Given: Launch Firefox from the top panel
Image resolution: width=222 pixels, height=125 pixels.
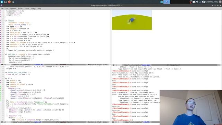Looking at the screenshot, I should (x=9, y=2).
